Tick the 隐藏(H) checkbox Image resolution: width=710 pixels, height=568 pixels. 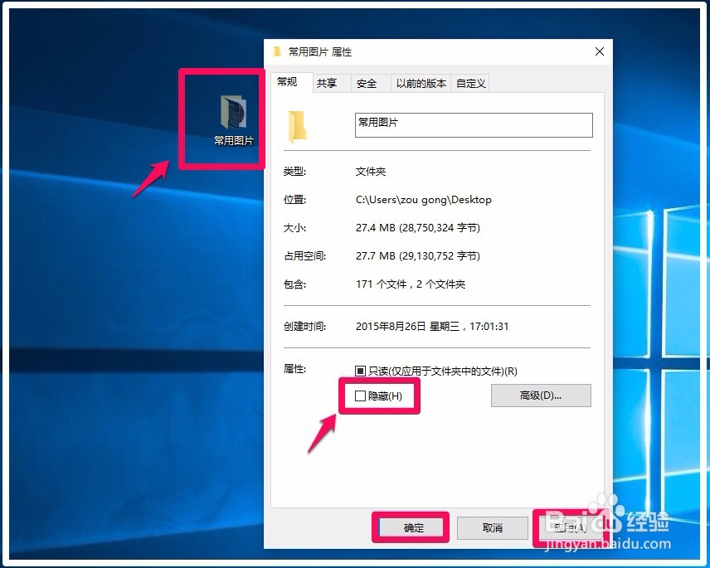tap(360, 396)
